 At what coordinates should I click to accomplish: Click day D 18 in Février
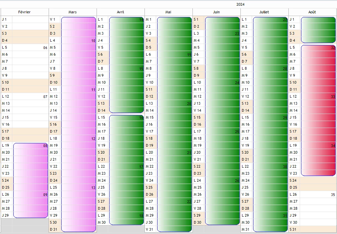pos(5,139)
